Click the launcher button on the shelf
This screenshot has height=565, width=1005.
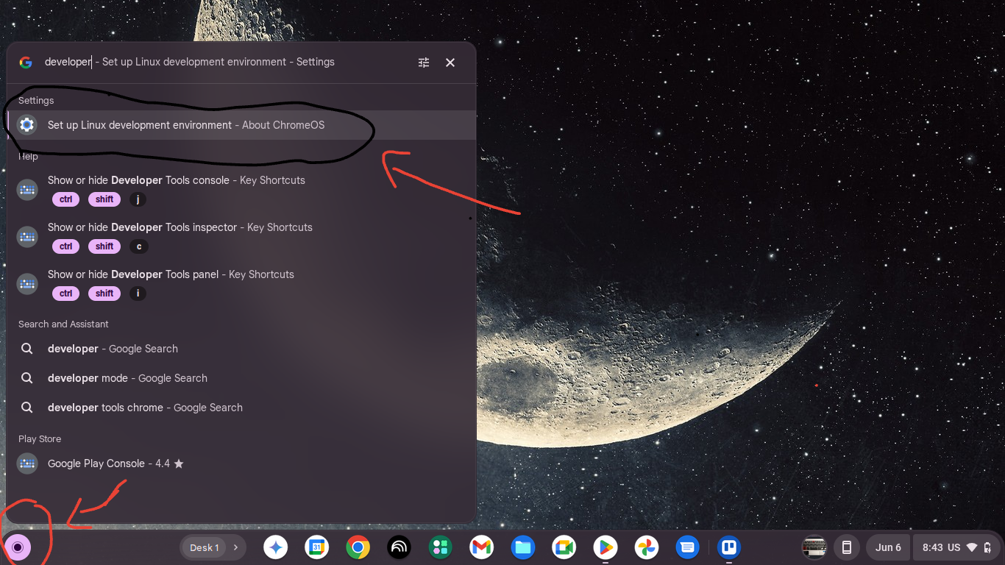pyautogui.click(x=18, y=547)
